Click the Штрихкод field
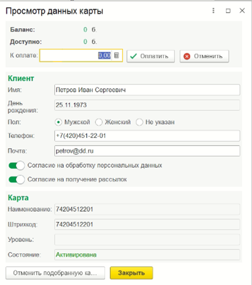This screenshot has width=252, height=285. tap(147, 224)
